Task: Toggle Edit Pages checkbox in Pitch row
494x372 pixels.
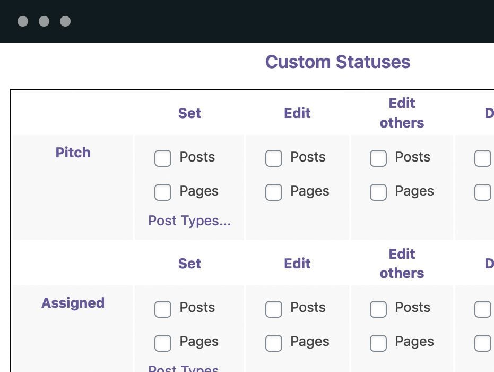Action: tap(273, 192)
